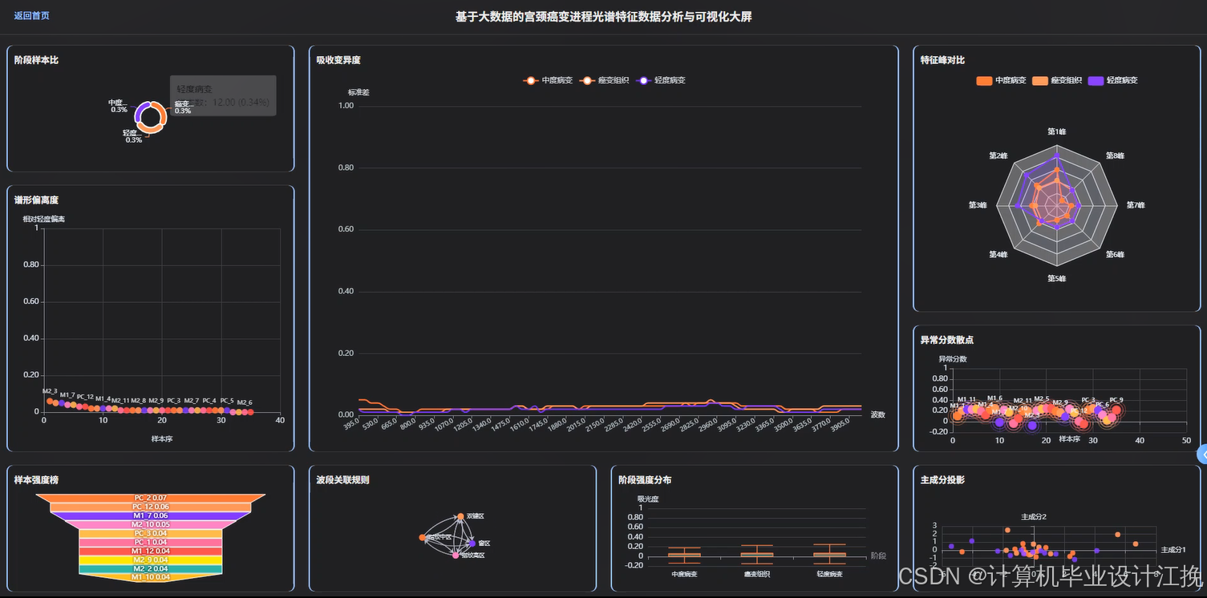Select the PC_3 0.04 funnel bar
Image resolution: width=1207 pixels, height=598 pixels.
coord(150,533)
